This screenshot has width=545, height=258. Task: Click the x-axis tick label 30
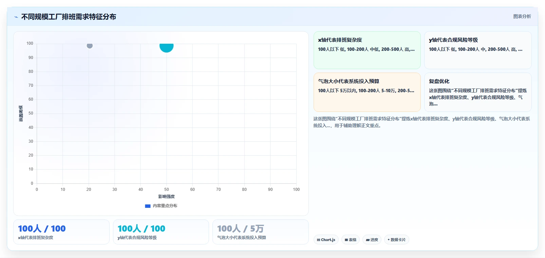tap(114, 190)
